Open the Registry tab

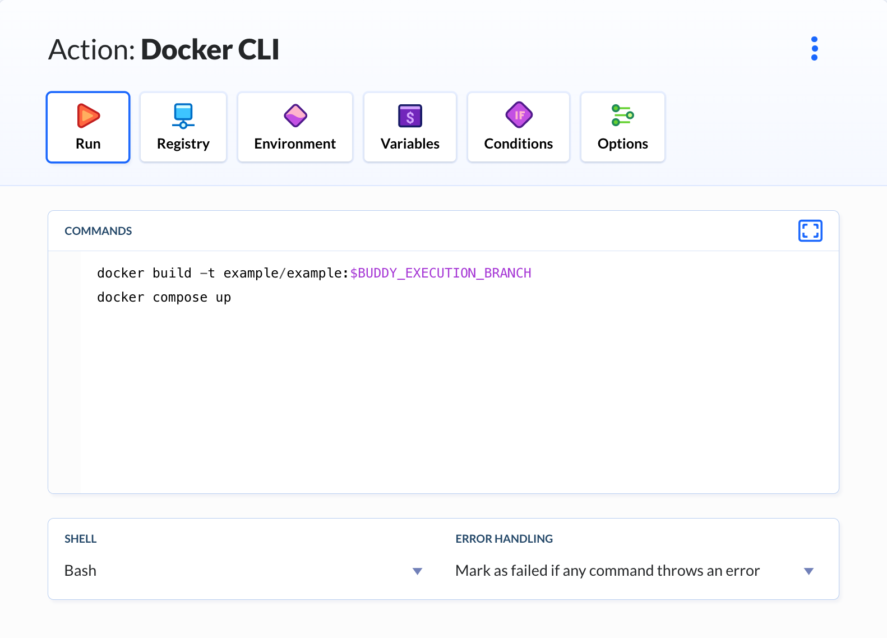[183, 127]
